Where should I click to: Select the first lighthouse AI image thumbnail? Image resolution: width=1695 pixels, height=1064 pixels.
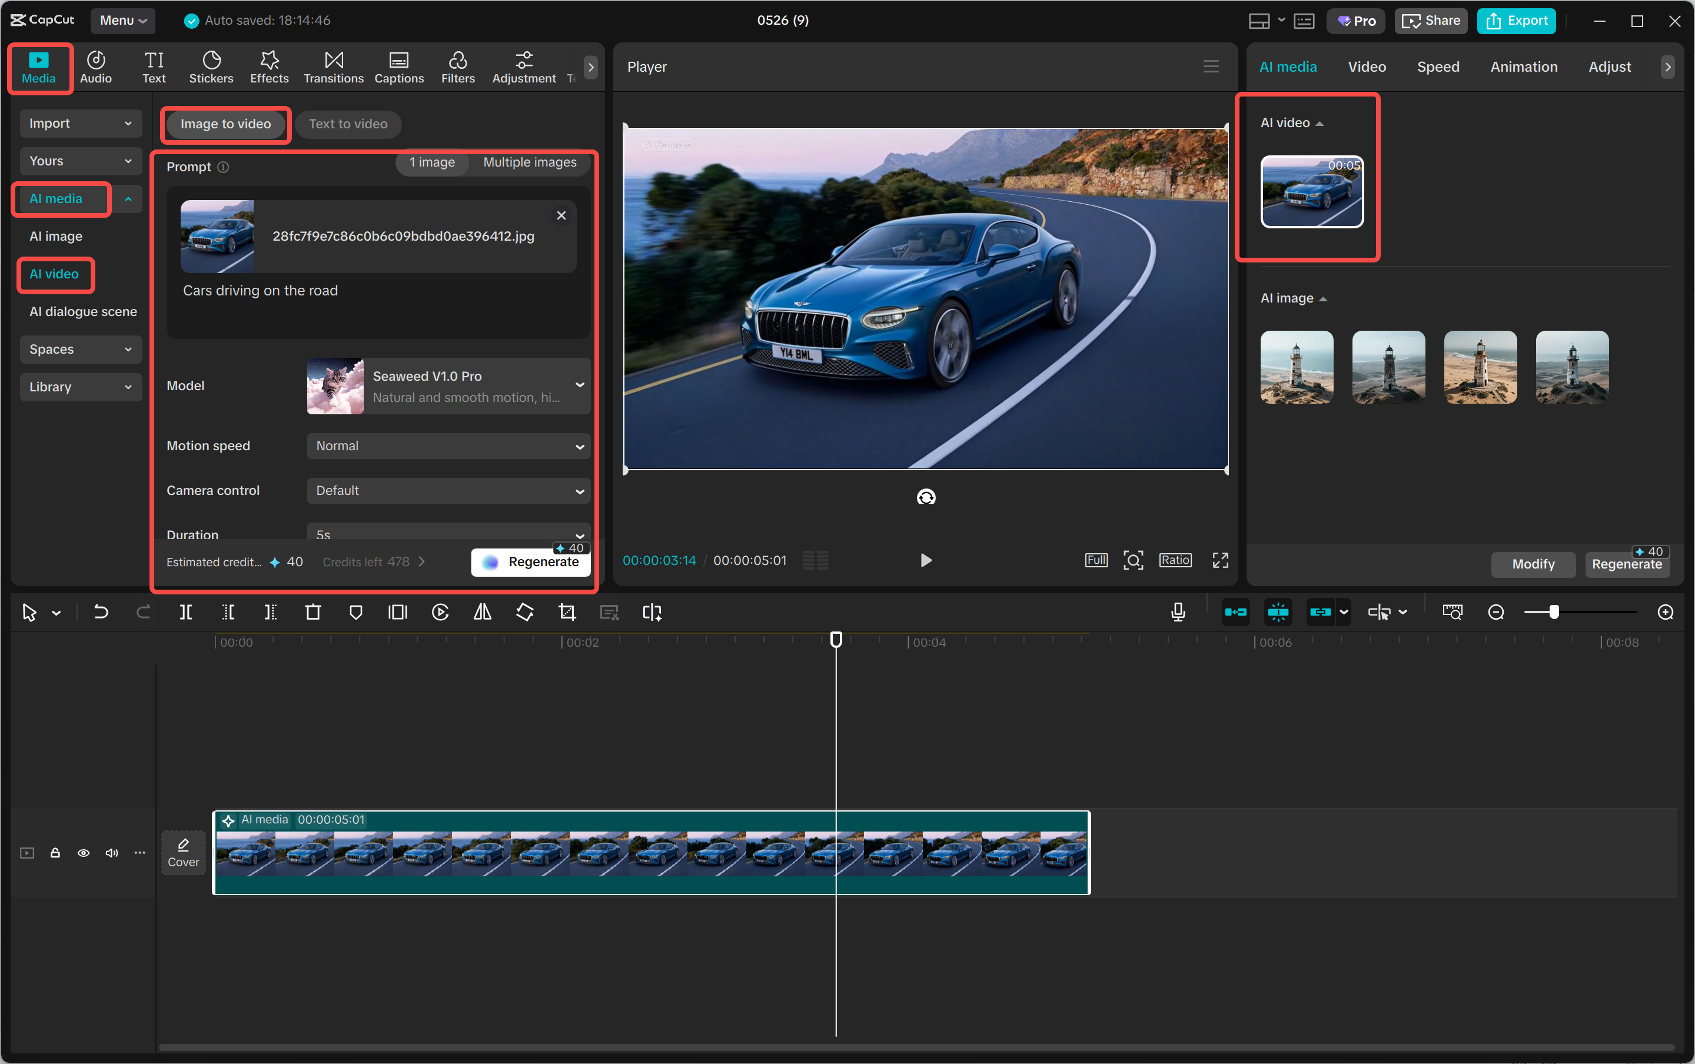1297,367
